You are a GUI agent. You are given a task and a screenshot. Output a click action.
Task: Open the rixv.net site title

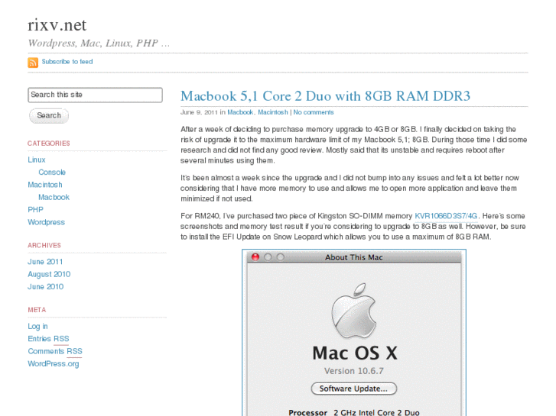[57, 25]
